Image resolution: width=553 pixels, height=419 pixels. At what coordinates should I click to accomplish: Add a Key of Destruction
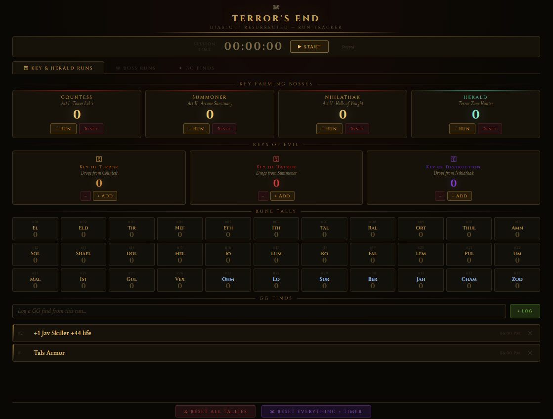(x=460, y=196)
